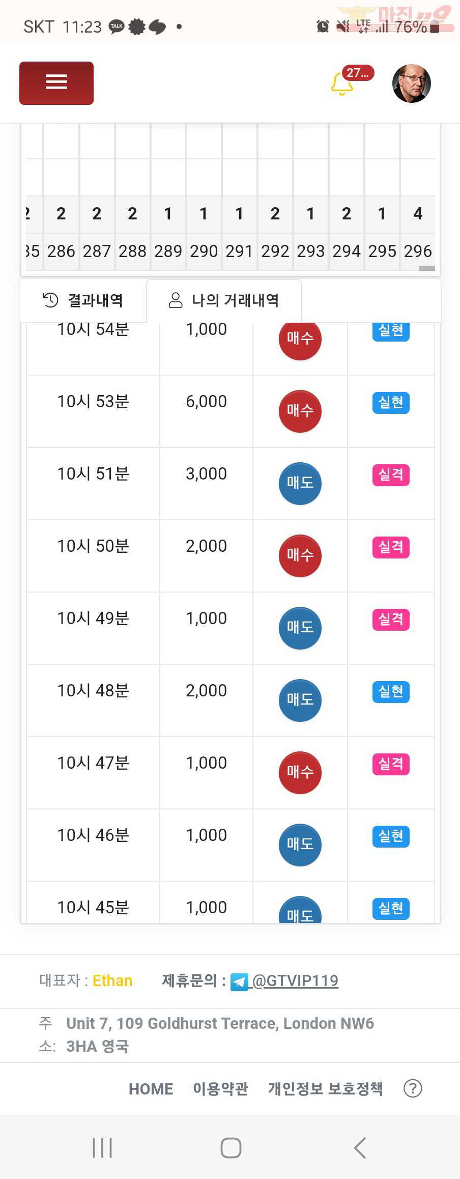Viewport: 460px width, 1179px height.
Task: Click the help question mark icon
Action: point(413,1088)
